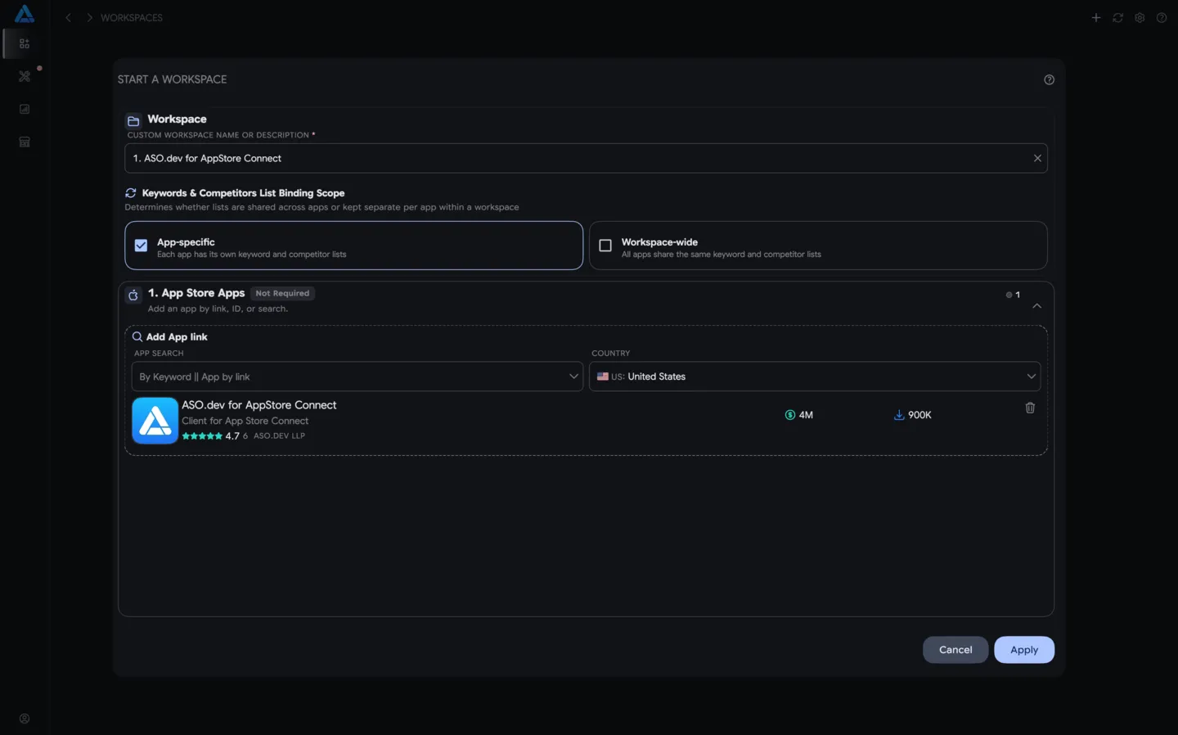Viewport: 1178px width, 735px height.
Task: Open the workspaces grid sidebar icon
Action: pos(25,44)
